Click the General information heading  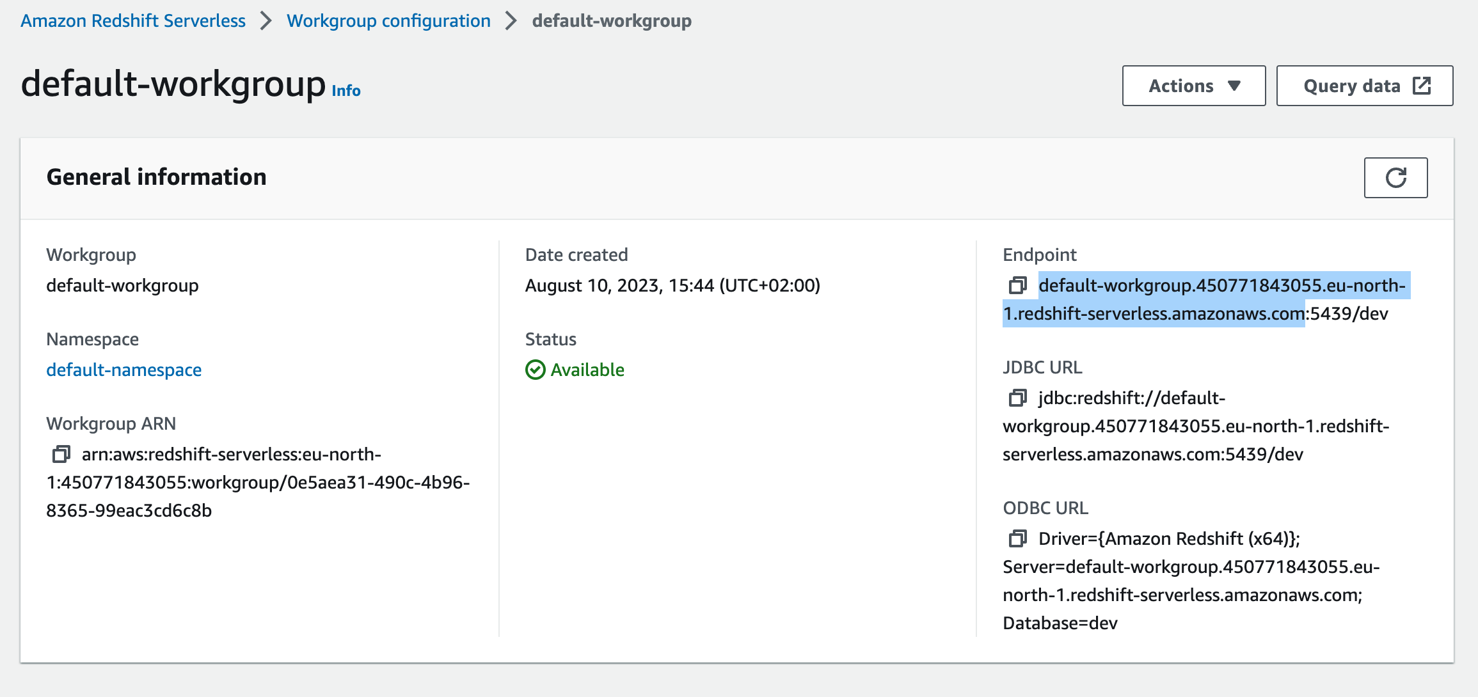pyautogui.click(x=156, y=177)
